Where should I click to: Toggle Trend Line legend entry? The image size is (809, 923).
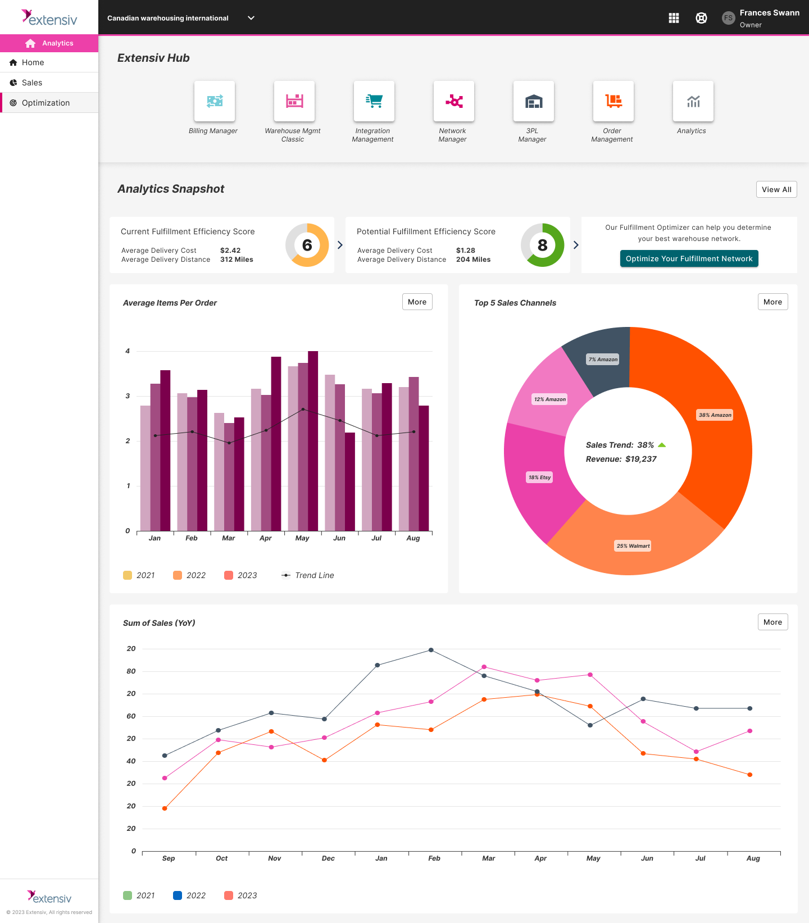coord(308,575)
